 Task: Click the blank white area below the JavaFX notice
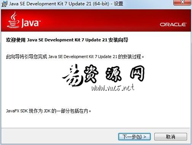click(x=96, y=121)
